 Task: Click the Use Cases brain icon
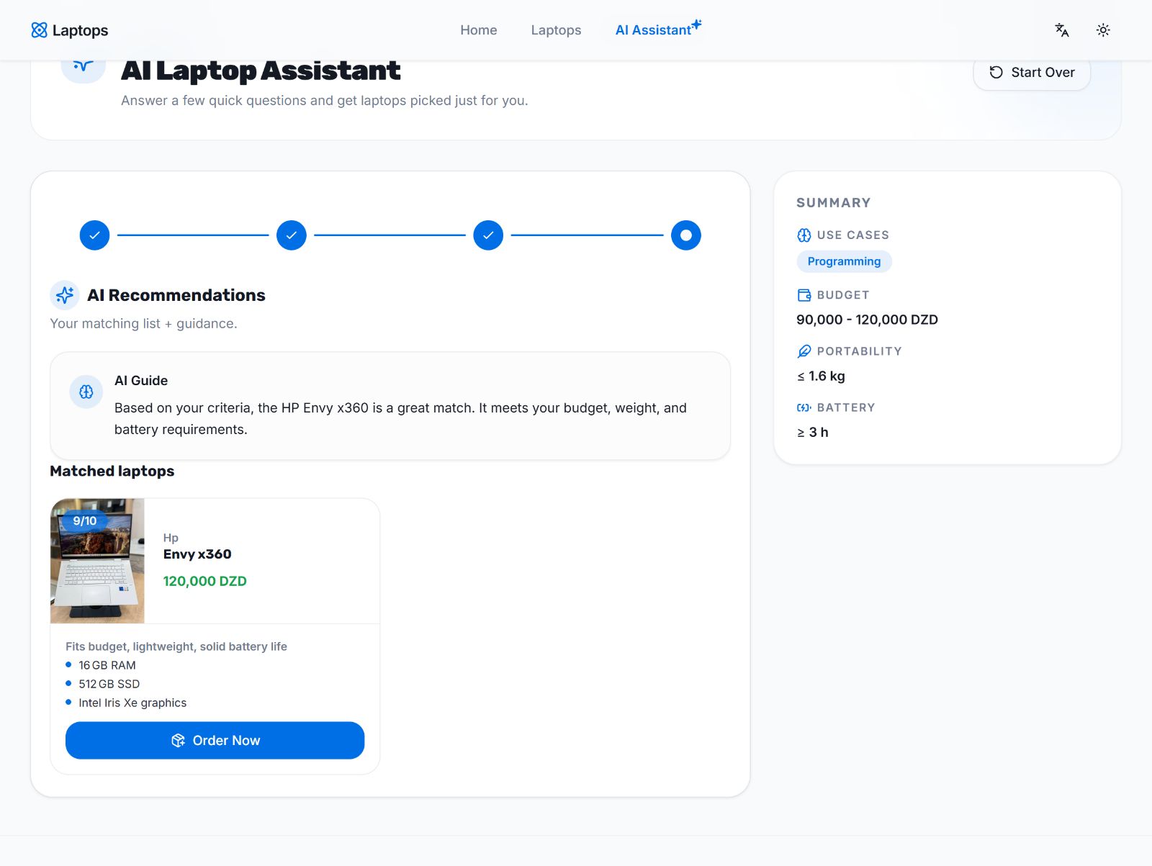click(x=804, y=235)
